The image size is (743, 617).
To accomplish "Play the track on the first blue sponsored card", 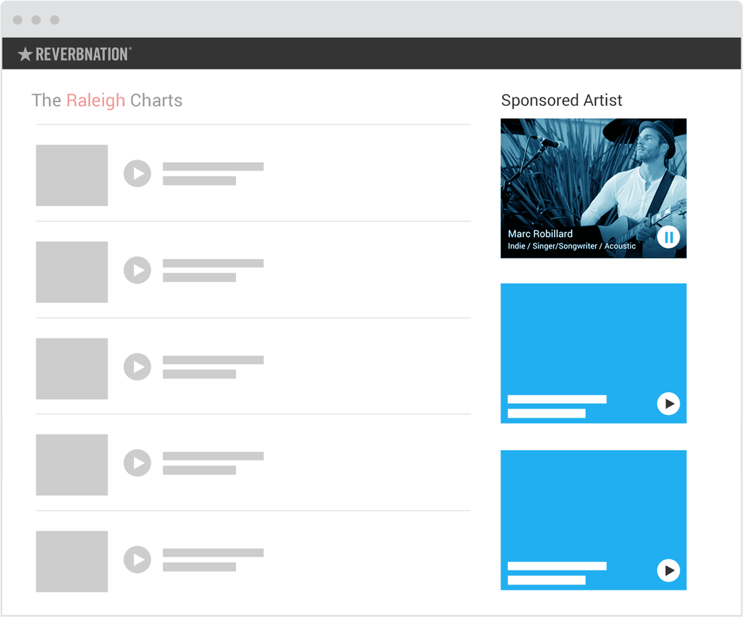I will [669, 404].
